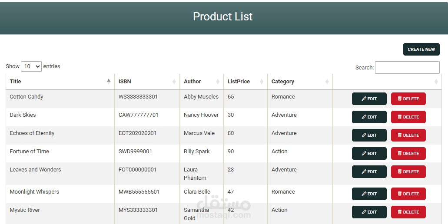Click the pencil icon for Cotton Candy
Screen dimensions: 448x224
[364, 99]
